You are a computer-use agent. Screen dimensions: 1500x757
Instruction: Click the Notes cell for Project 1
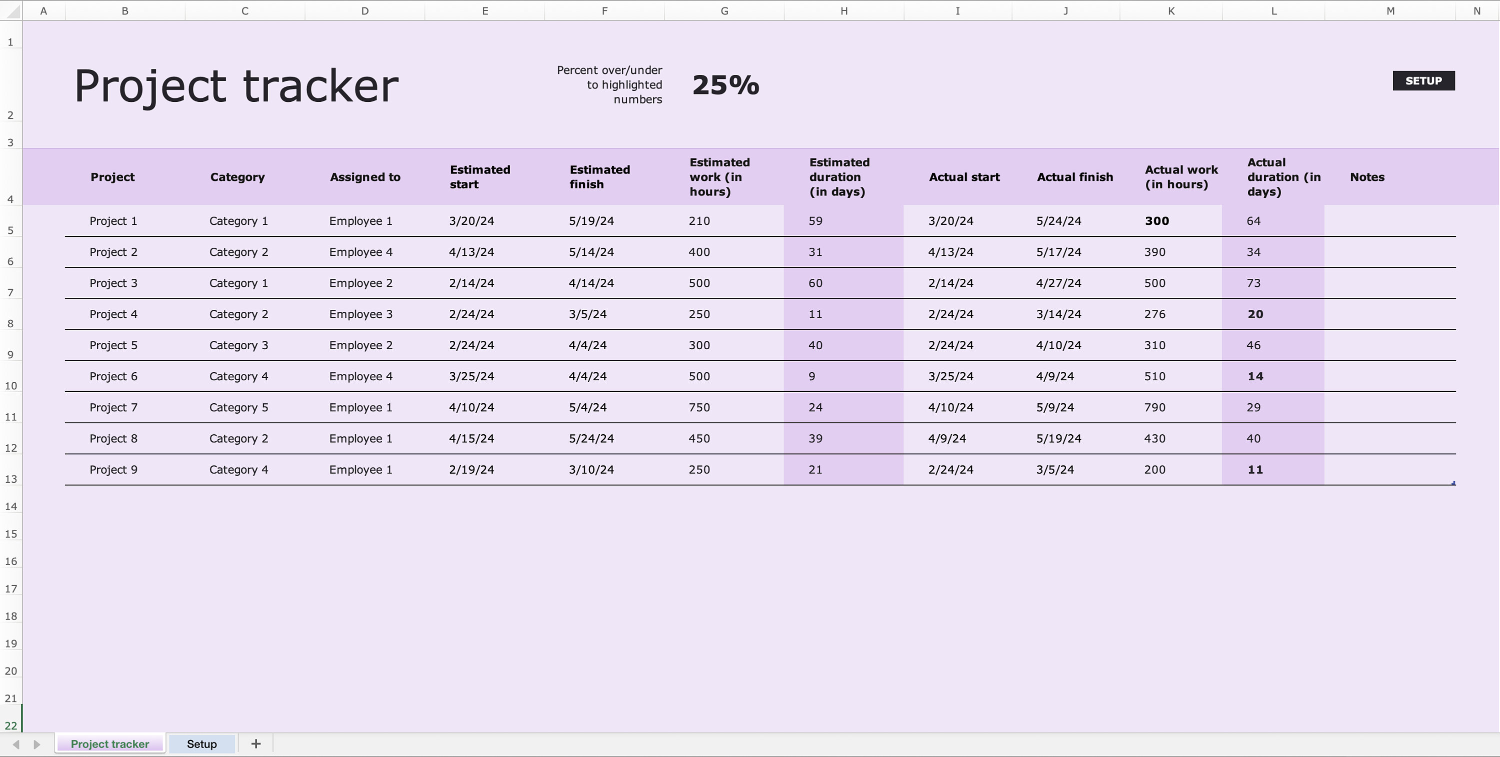click(1390, 221)
